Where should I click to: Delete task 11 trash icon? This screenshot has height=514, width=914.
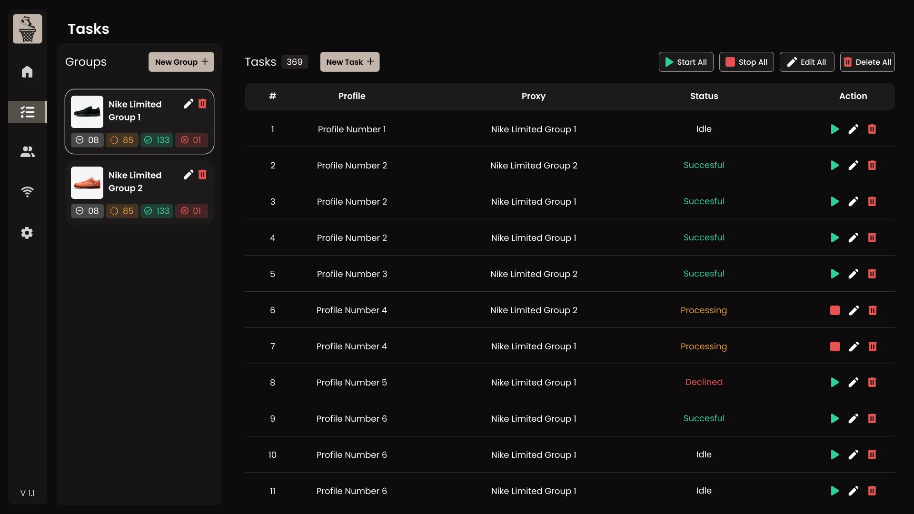(872, 491)
